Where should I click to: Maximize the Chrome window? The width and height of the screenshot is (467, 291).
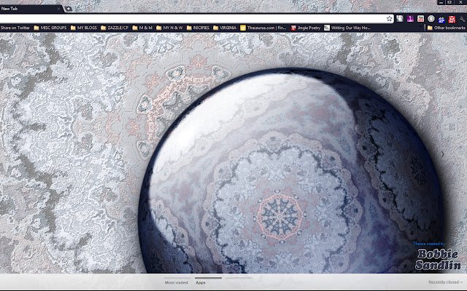tap(449, 2)
